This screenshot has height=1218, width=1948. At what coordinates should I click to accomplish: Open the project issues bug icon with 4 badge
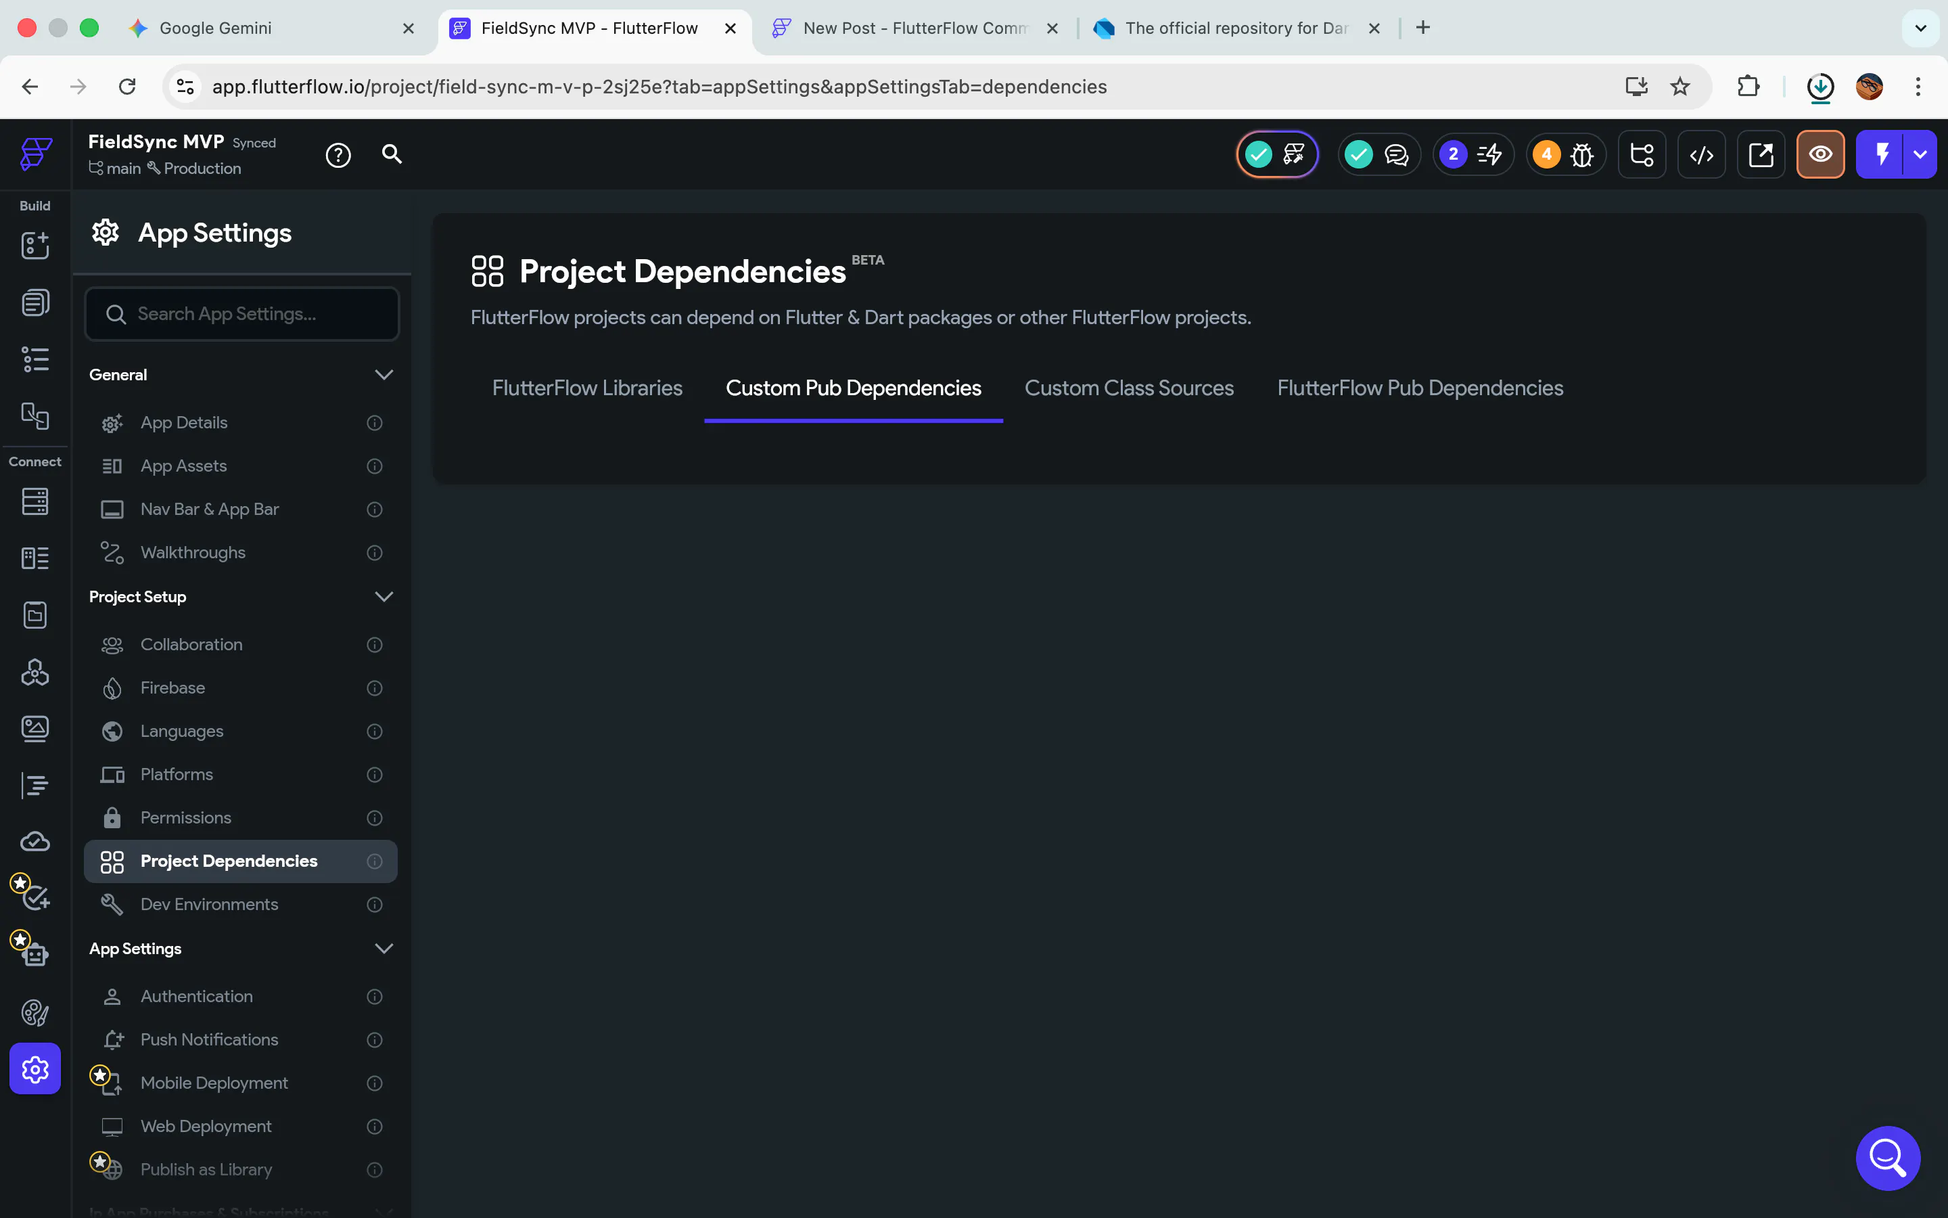pos(1567,155)
